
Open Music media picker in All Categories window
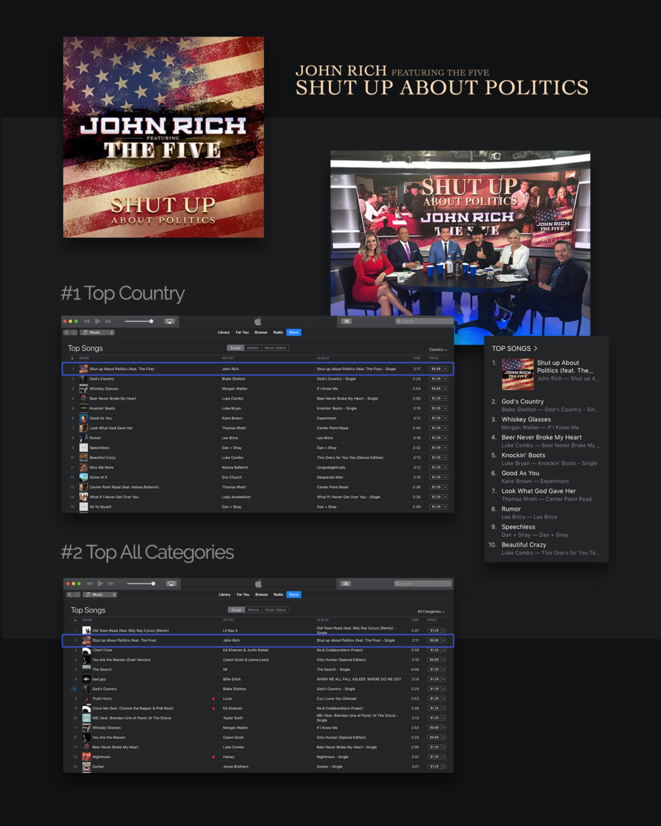100,595
